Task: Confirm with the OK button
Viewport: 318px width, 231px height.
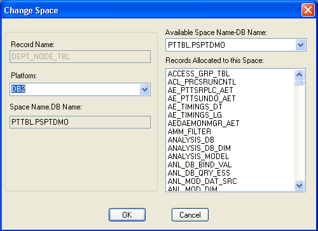Action: pyautogui.click(x=127, y=214)
